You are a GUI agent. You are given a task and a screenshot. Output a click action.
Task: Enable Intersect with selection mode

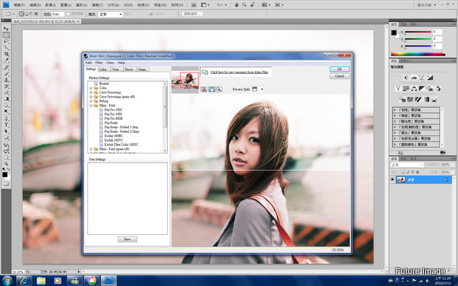coord(36,14)
